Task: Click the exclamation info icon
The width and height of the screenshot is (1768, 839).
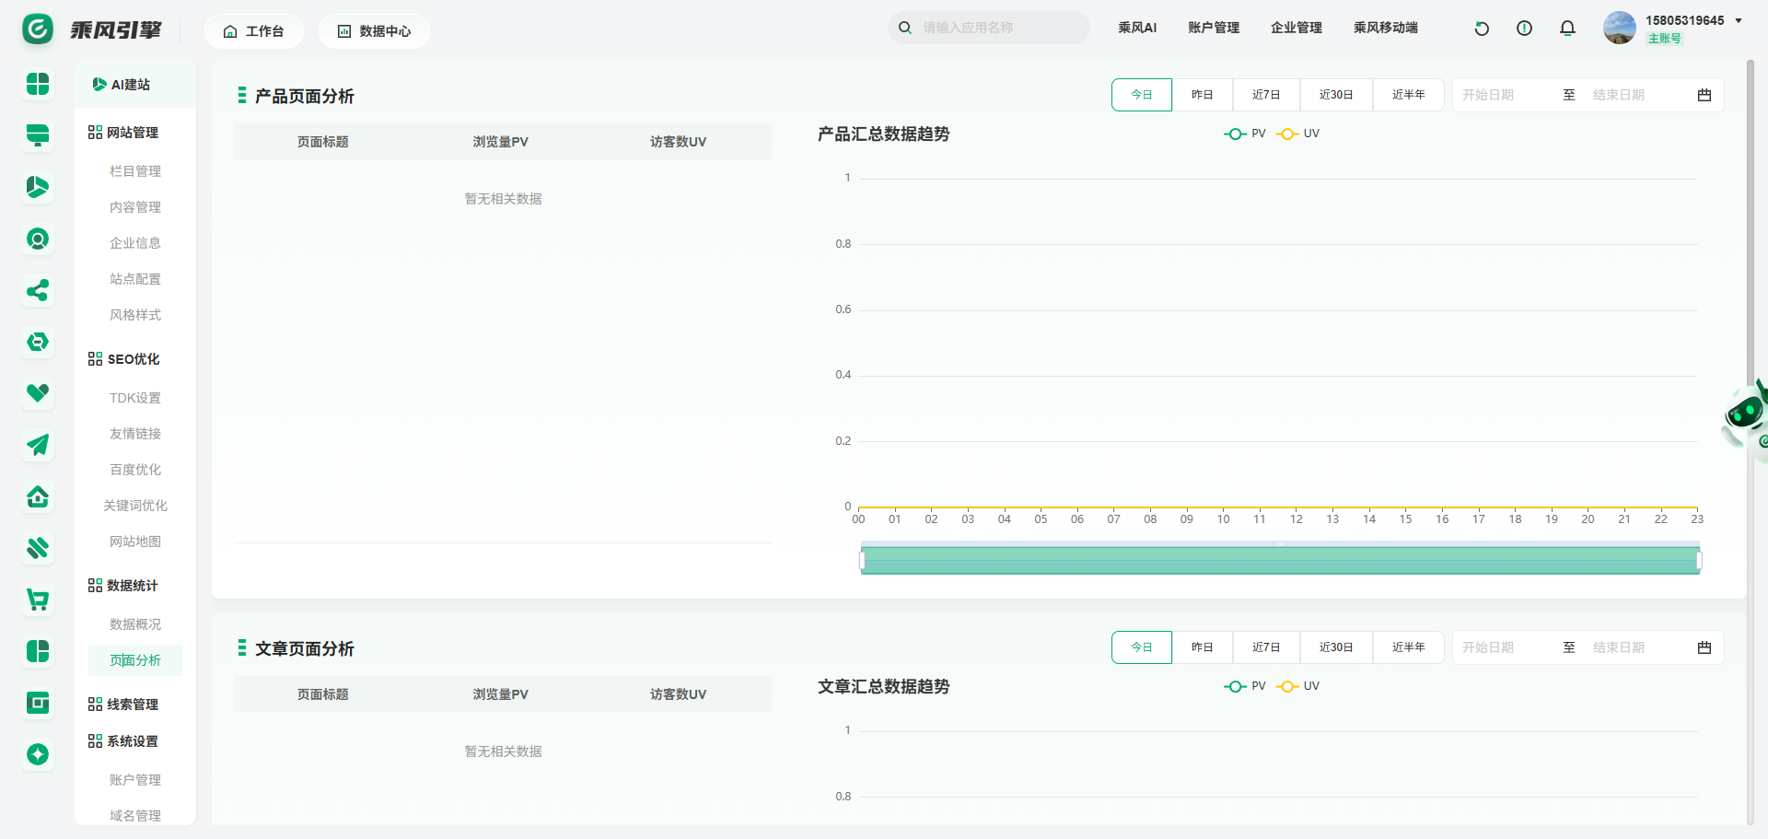Action: click(x=1524, y=29)
